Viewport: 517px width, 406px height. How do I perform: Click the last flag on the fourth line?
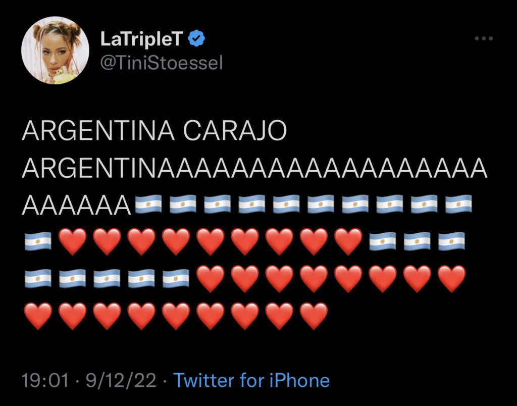pos(451,241)
